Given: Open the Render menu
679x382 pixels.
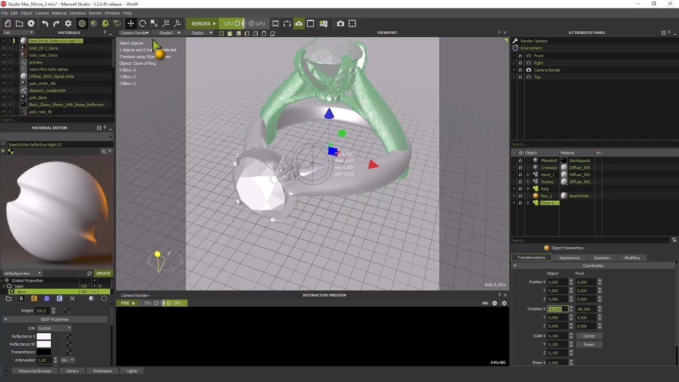Looking at the screenshot, I should click(x=95, y=13).
